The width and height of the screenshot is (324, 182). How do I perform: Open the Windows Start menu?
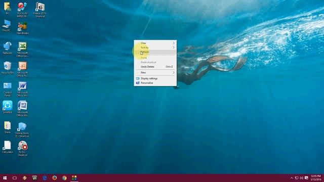click(x=5, y=178)
